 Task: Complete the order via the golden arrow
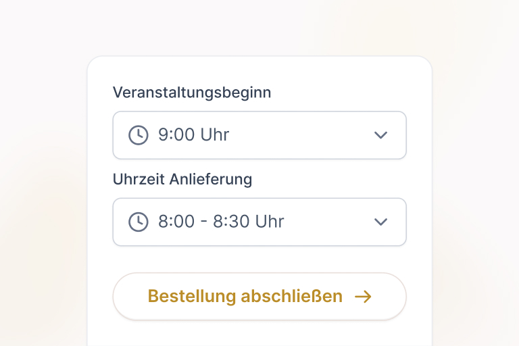click(x=364, y=297)
